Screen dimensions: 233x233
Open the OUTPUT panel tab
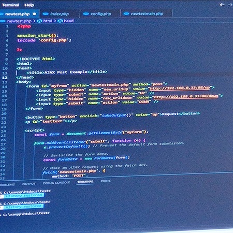tap(29, 184)
